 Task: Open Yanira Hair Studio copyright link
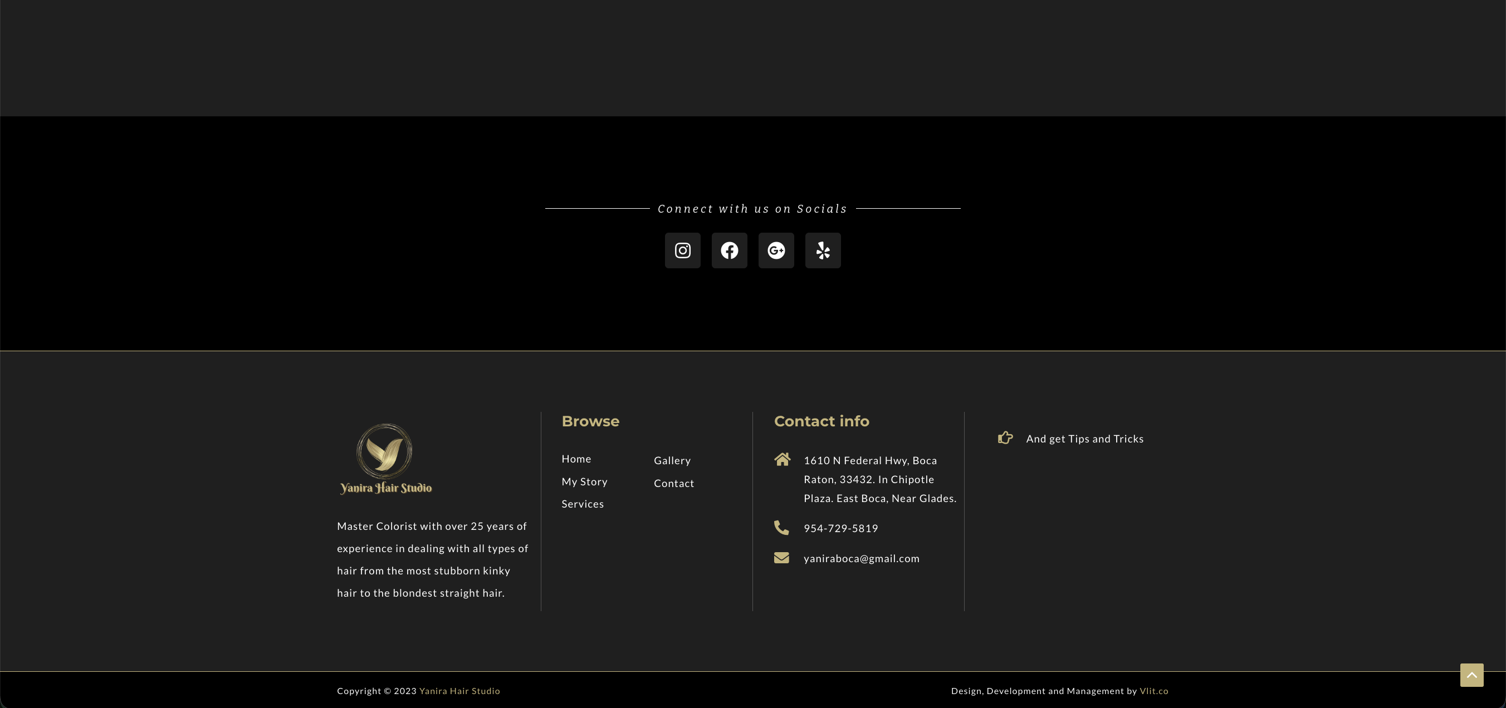(x=459, y=691)
